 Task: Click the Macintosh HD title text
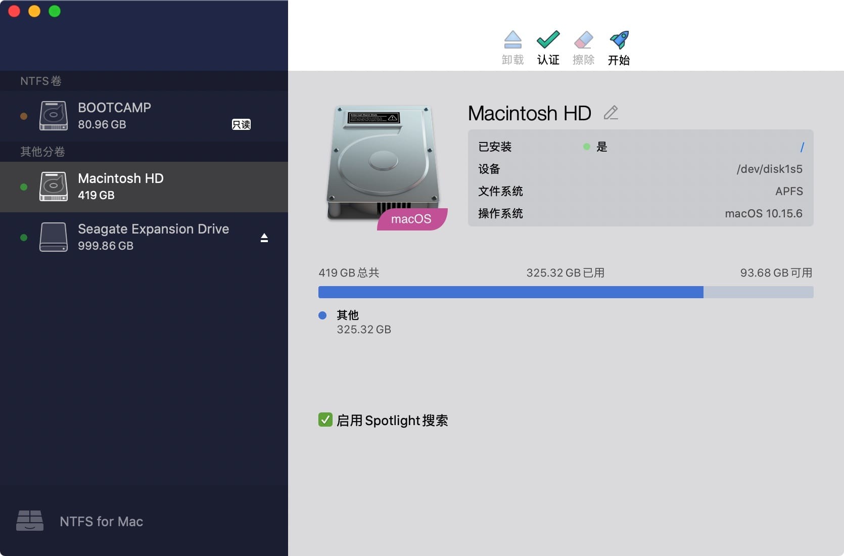[x=529, y=113]
